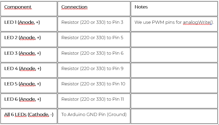Image resolution: width=219 pixels, height=125 pixels.
Task: Click the empty Notes cell in Cathode row
Action: [x=174, y=116]
